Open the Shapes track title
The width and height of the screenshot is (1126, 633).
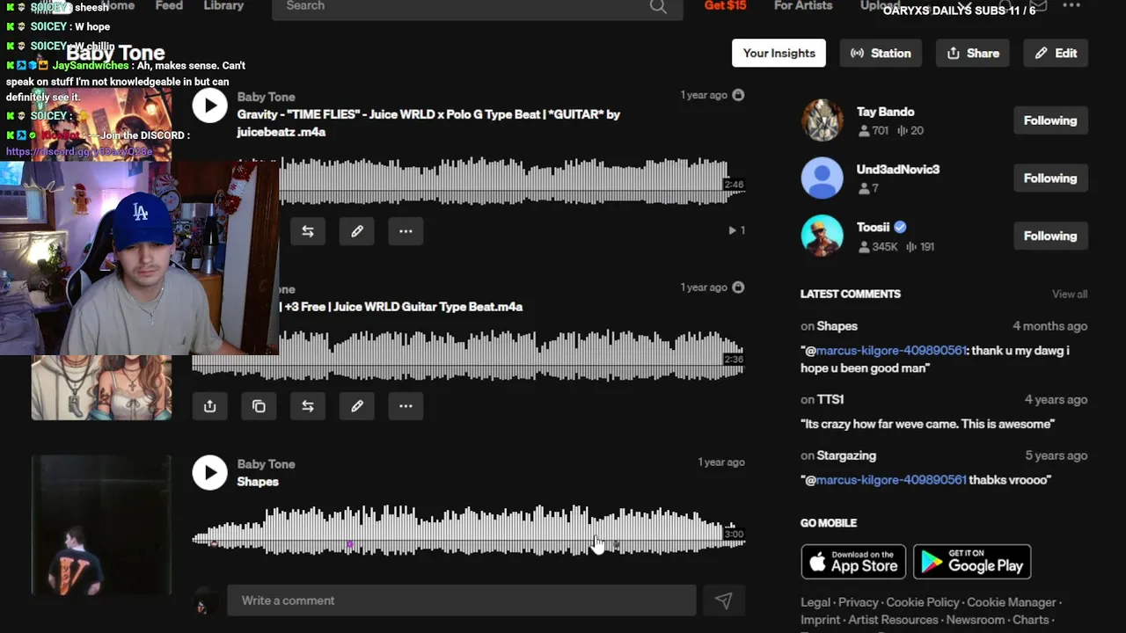[258, 482]
